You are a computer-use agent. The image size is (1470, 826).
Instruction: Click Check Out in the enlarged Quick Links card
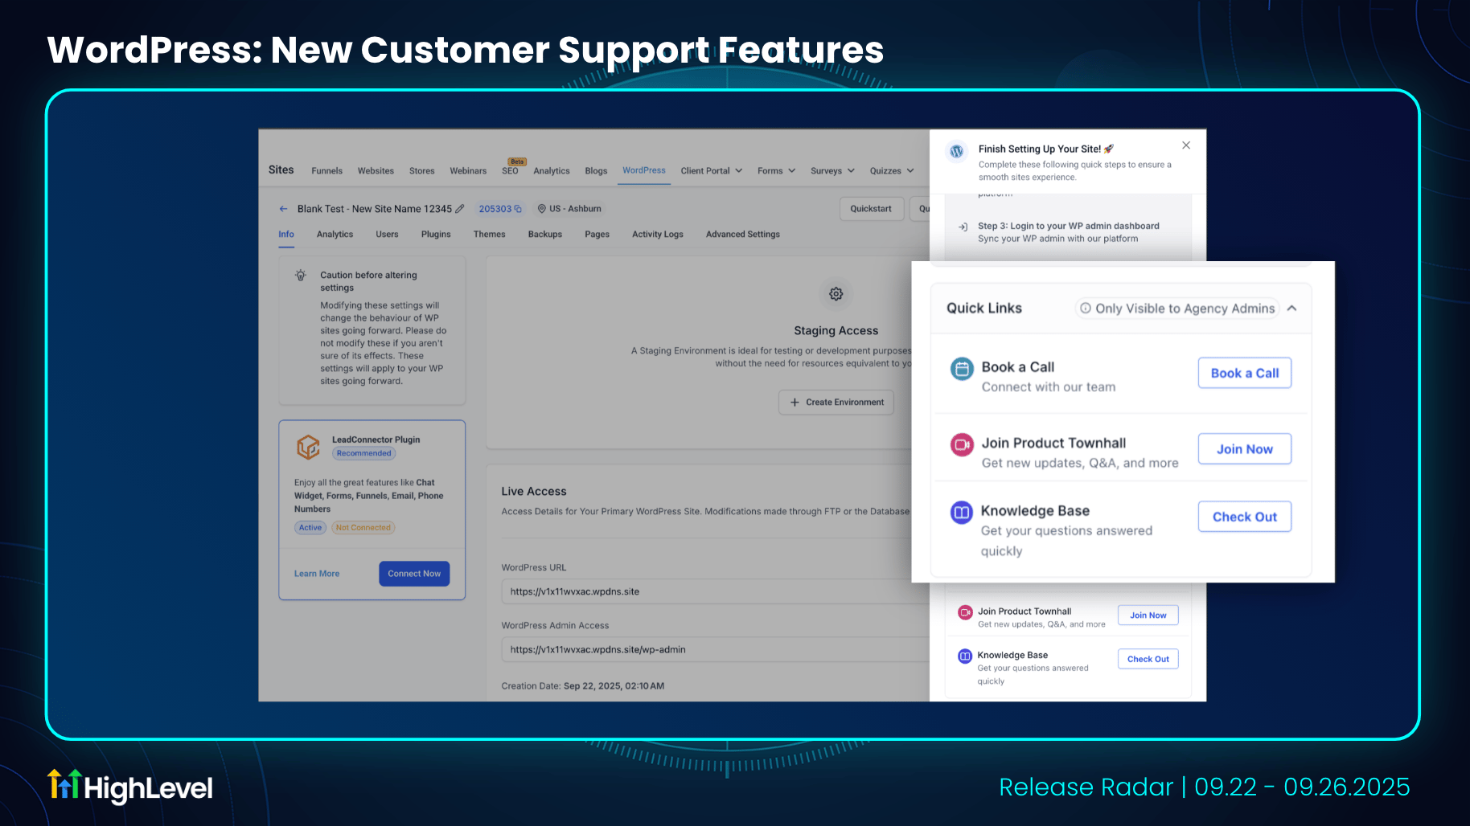click(x=1245, y=517)
